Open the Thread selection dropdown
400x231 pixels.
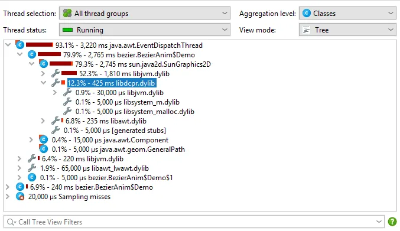click(145, 13)
